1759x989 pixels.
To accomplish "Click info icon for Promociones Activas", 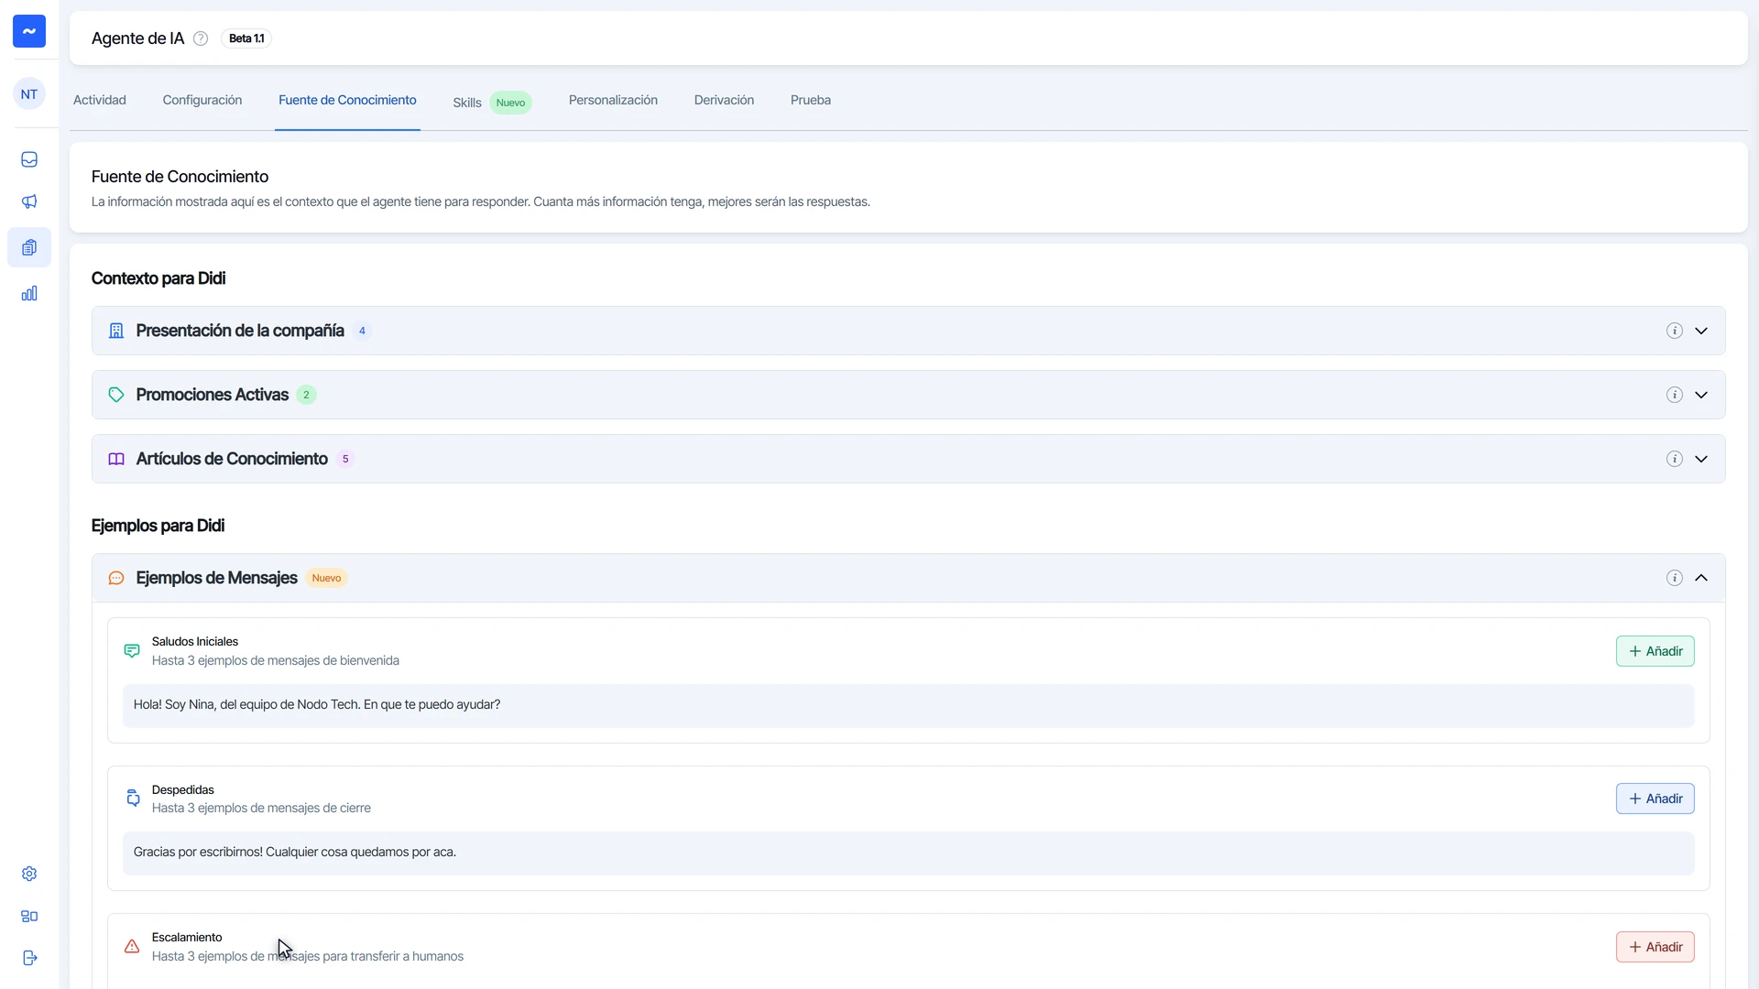I will coord(1674,395).
